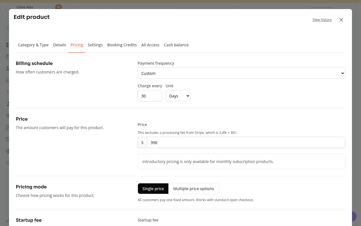The width and height of the screenshot is (361, 226).
Task: Click the Edit product dialog title
Action: tap(32, 17)
